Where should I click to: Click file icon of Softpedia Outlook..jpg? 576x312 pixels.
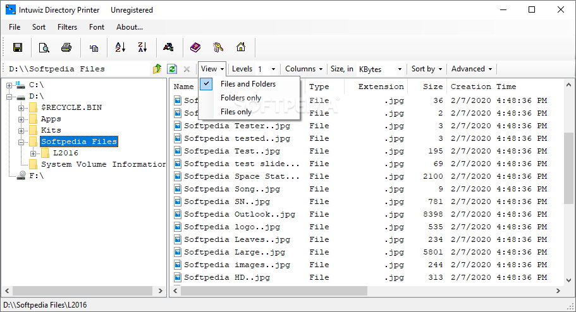pos(178,214)
